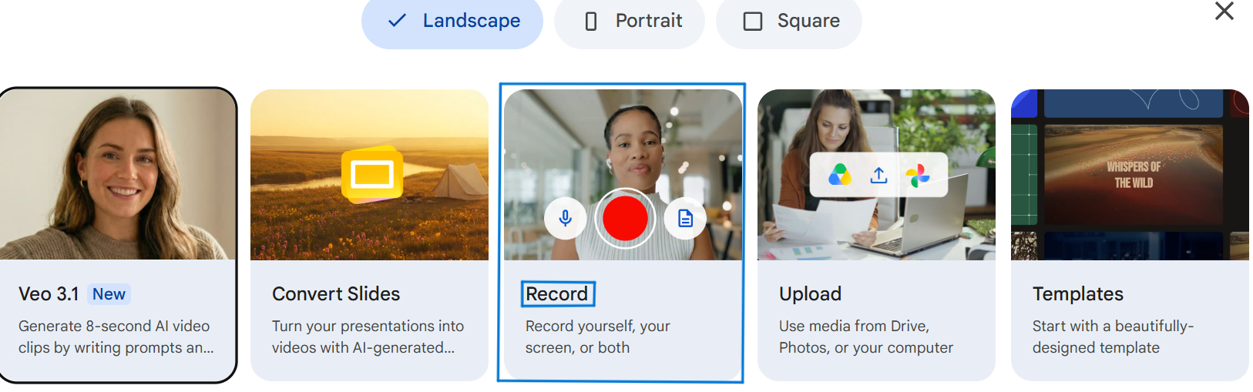Click the microphone icon on Record card
The height and width of the screenshot is (392, 1253).
(x=565, y=219)
